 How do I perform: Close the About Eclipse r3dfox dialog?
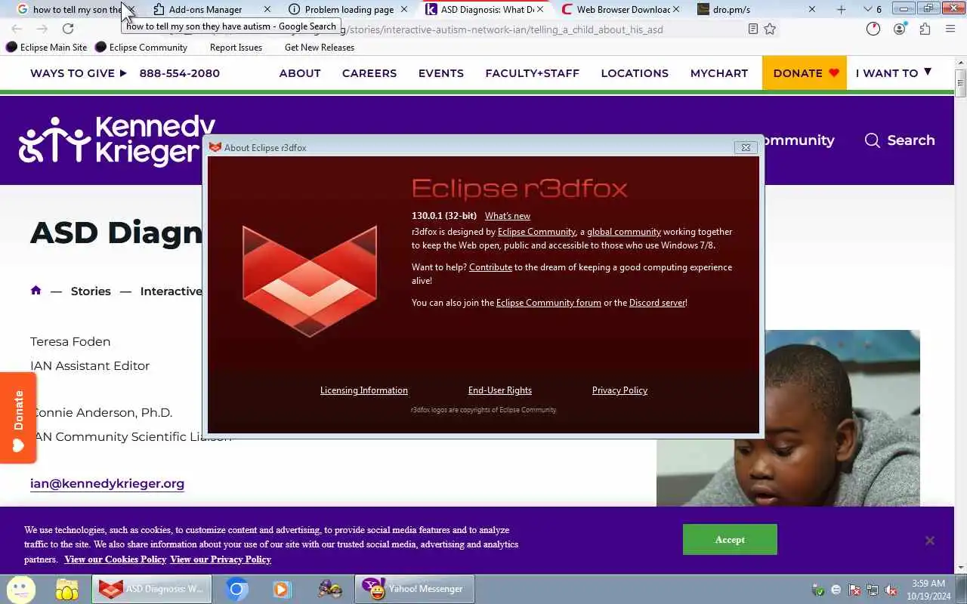tap(746, 147)
